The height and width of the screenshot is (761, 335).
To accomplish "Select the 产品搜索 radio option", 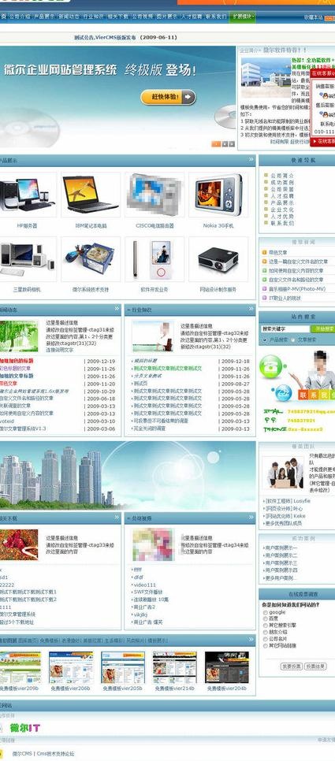I will pyautogui.click(x=265, y=340).
